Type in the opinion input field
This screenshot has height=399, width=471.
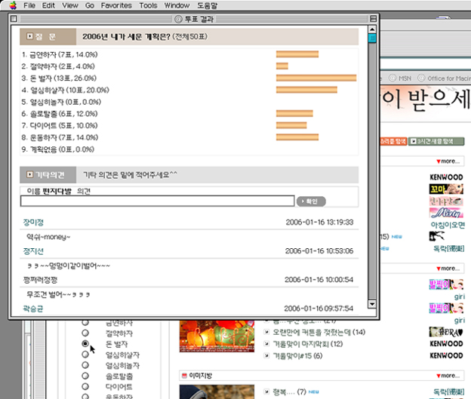(x=158, y=201)
